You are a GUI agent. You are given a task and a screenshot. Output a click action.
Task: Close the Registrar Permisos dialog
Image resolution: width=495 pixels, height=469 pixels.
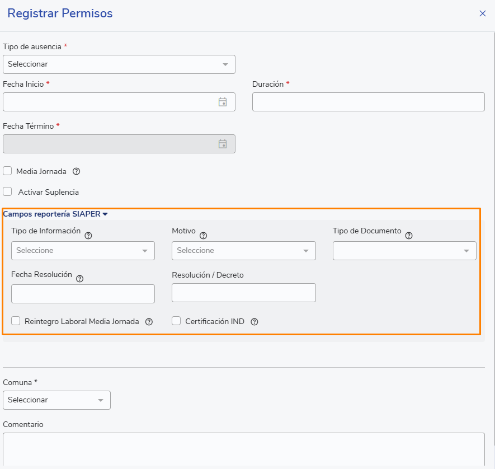click(x=482, y=13)
